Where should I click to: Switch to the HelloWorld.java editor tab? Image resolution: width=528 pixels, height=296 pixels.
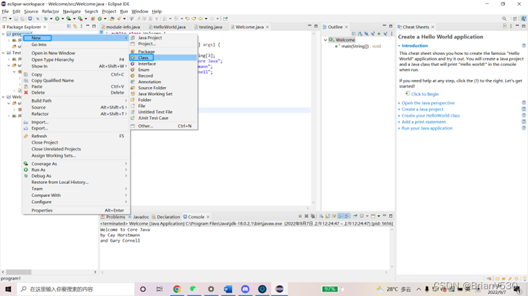point(167,27)
